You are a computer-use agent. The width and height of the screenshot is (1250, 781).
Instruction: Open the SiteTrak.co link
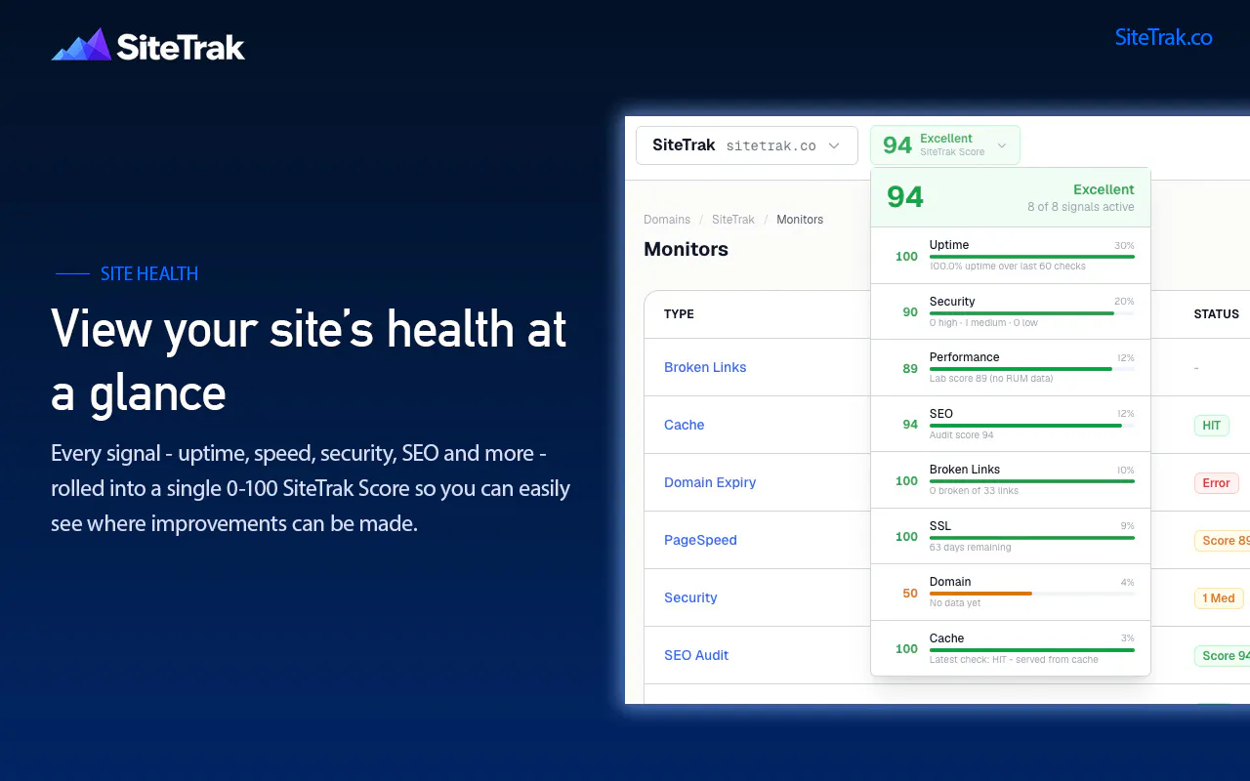coord(1163,37)
